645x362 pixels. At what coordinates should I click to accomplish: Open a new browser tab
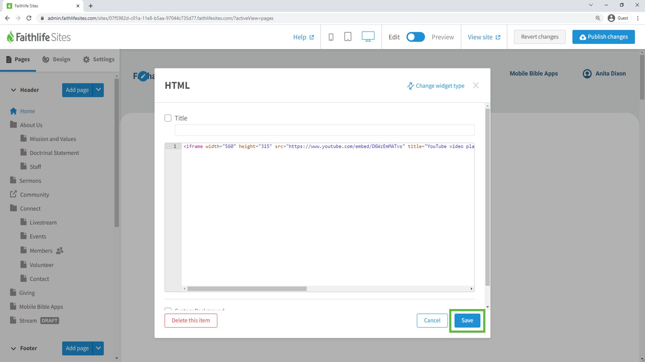[x=91, y=6]
